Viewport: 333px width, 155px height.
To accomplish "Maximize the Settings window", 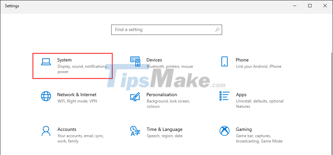I will point(310,6).
